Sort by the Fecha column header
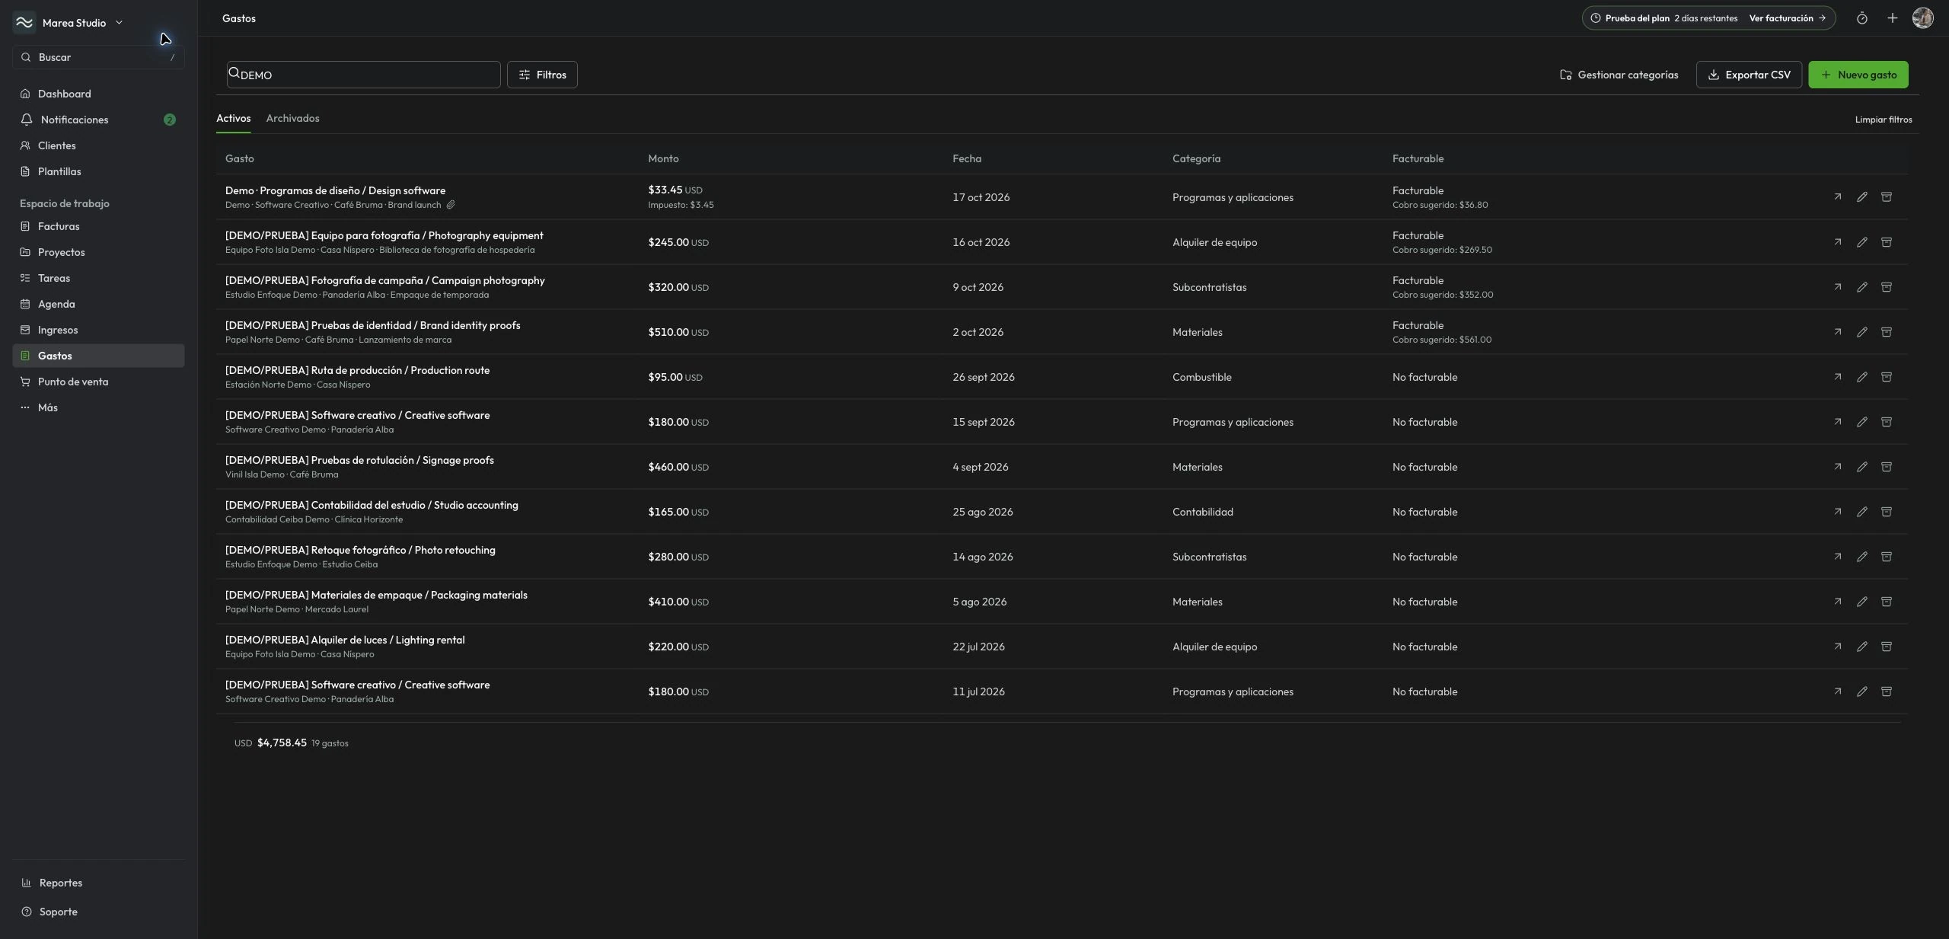 (966, 158)
